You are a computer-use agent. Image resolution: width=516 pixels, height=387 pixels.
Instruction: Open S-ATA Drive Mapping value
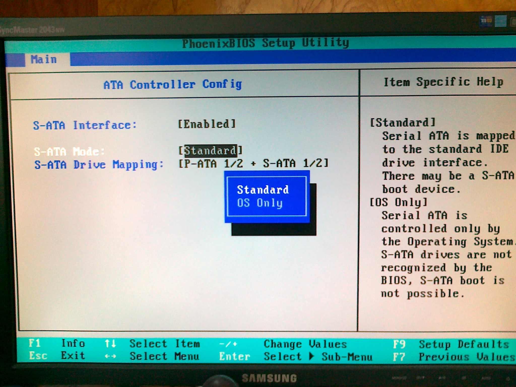click(x=253, y=164)
